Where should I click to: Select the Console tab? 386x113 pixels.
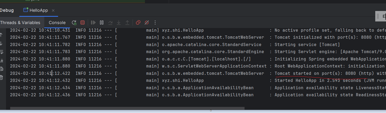point(57,23)
